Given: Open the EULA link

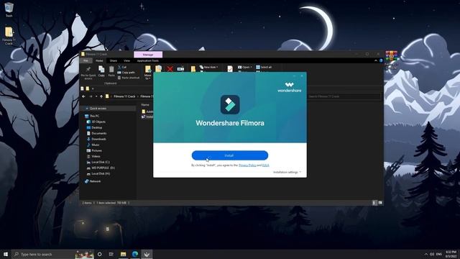Looking at the screenshot, I should pyautogui.click(x=265, y=165).
